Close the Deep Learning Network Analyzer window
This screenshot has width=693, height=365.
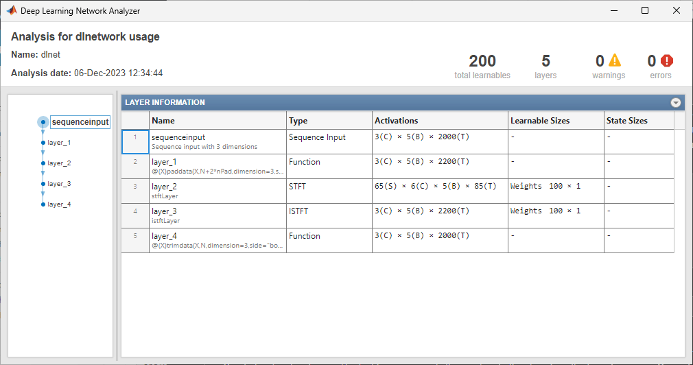click(x=677, y=10)
